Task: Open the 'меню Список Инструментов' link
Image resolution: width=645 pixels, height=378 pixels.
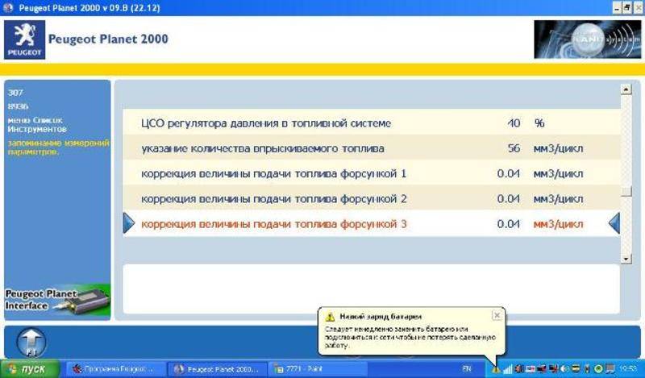Action: coord(37,124)
